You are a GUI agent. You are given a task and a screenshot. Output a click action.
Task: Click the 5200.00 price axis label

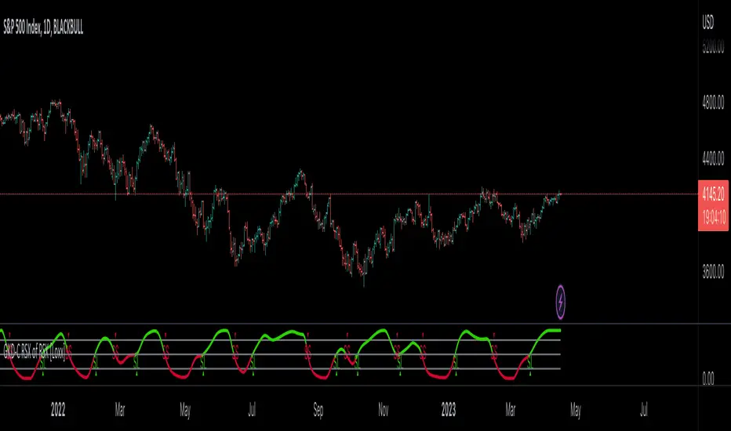click(713, 46)
